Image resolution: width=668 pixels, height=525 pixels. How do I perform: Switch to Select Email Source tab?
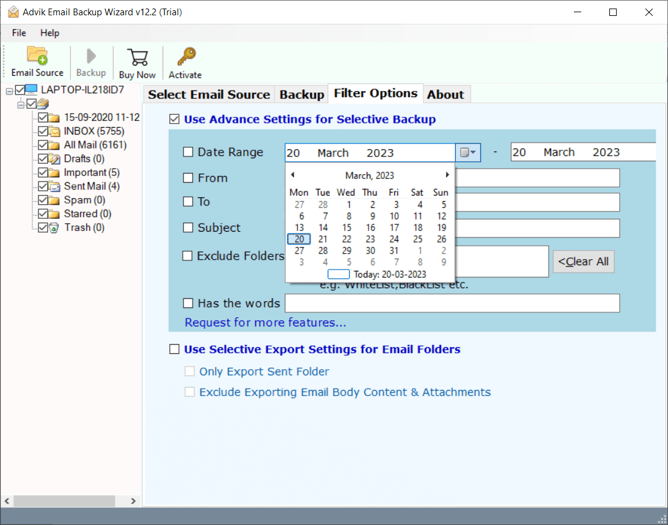pos(209,95)
